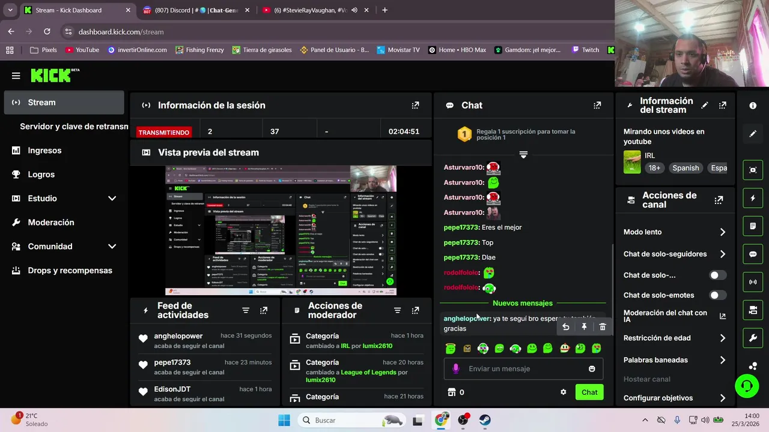Click the Enviar un mensaje input field
The height and width of the screenshot is (432, 769).
(523, 369)
